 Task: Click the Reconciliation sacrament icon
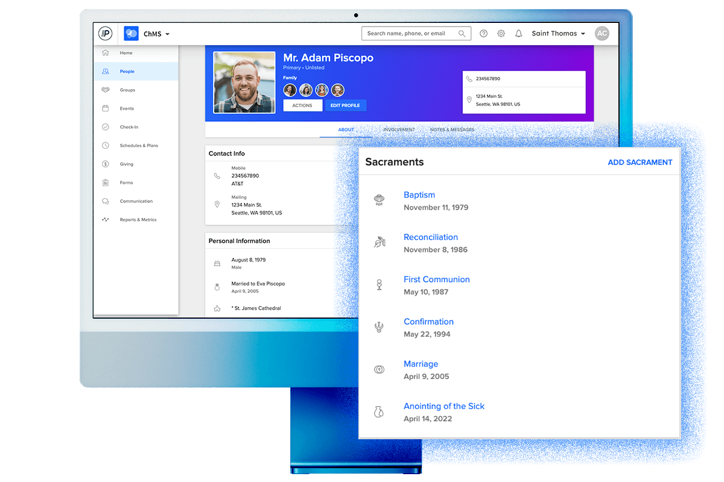pyautogui.click(x=379, y=243)
